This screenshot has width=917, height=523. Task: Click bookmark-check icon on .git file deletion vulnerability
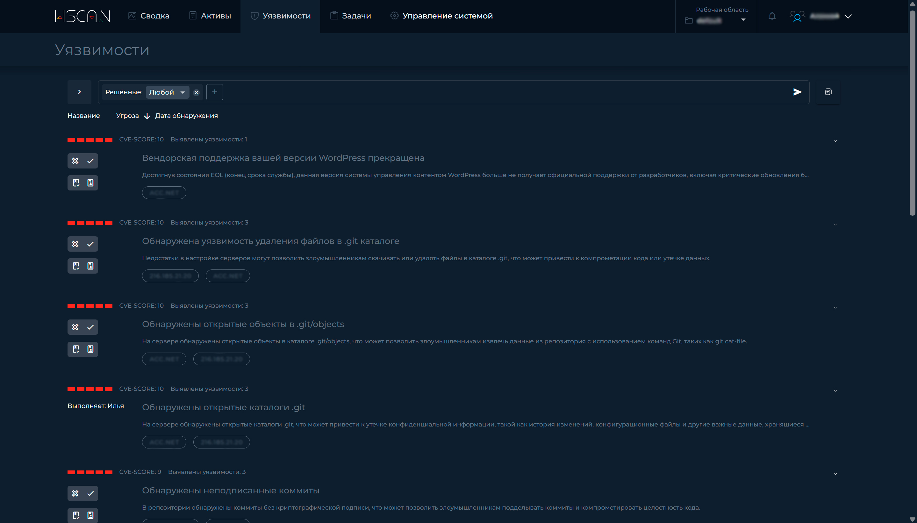coord(76,266)
